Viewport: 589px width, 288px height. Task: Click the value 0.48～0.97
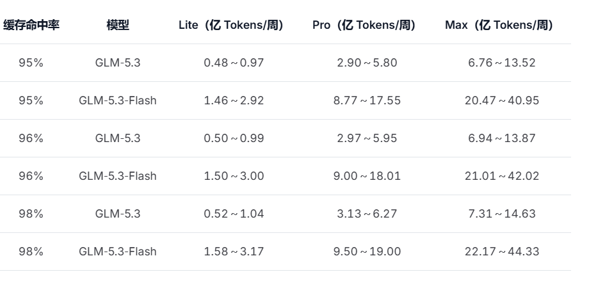234,63
